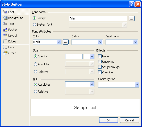Image resolution: width=142 pixels, height=127 pixels.
Task: Click the OK button
Action: point(108,120)
